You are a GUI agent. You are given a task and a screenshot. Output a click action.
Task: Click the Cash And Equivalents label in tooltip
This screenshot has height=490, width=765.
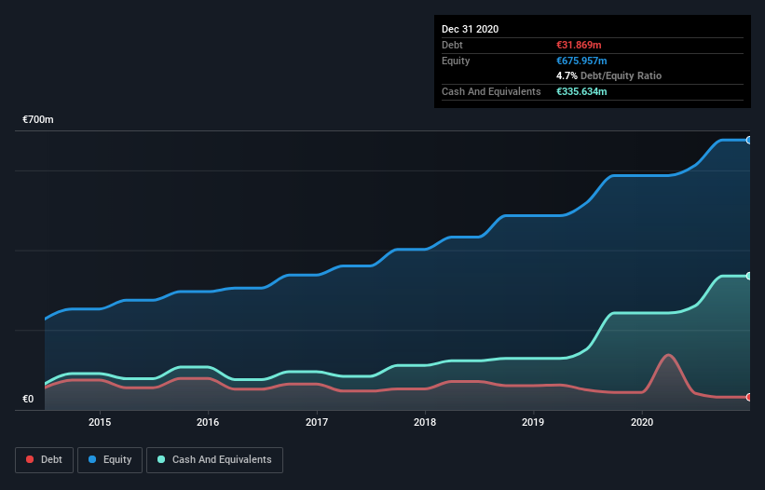point(491,91)
